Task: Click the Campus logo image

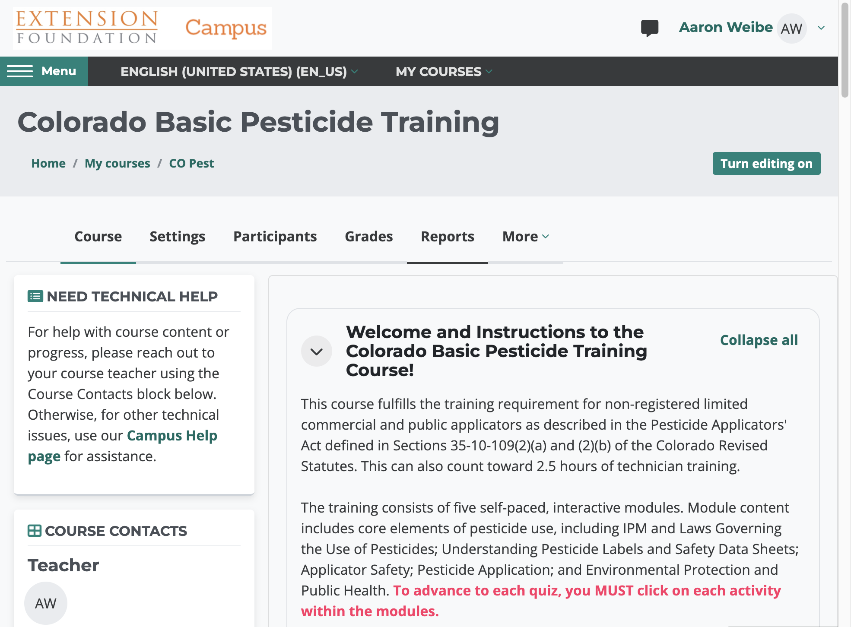Action: click(225, 28)
